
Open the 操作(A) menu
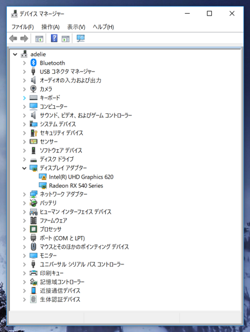point(51,27)
